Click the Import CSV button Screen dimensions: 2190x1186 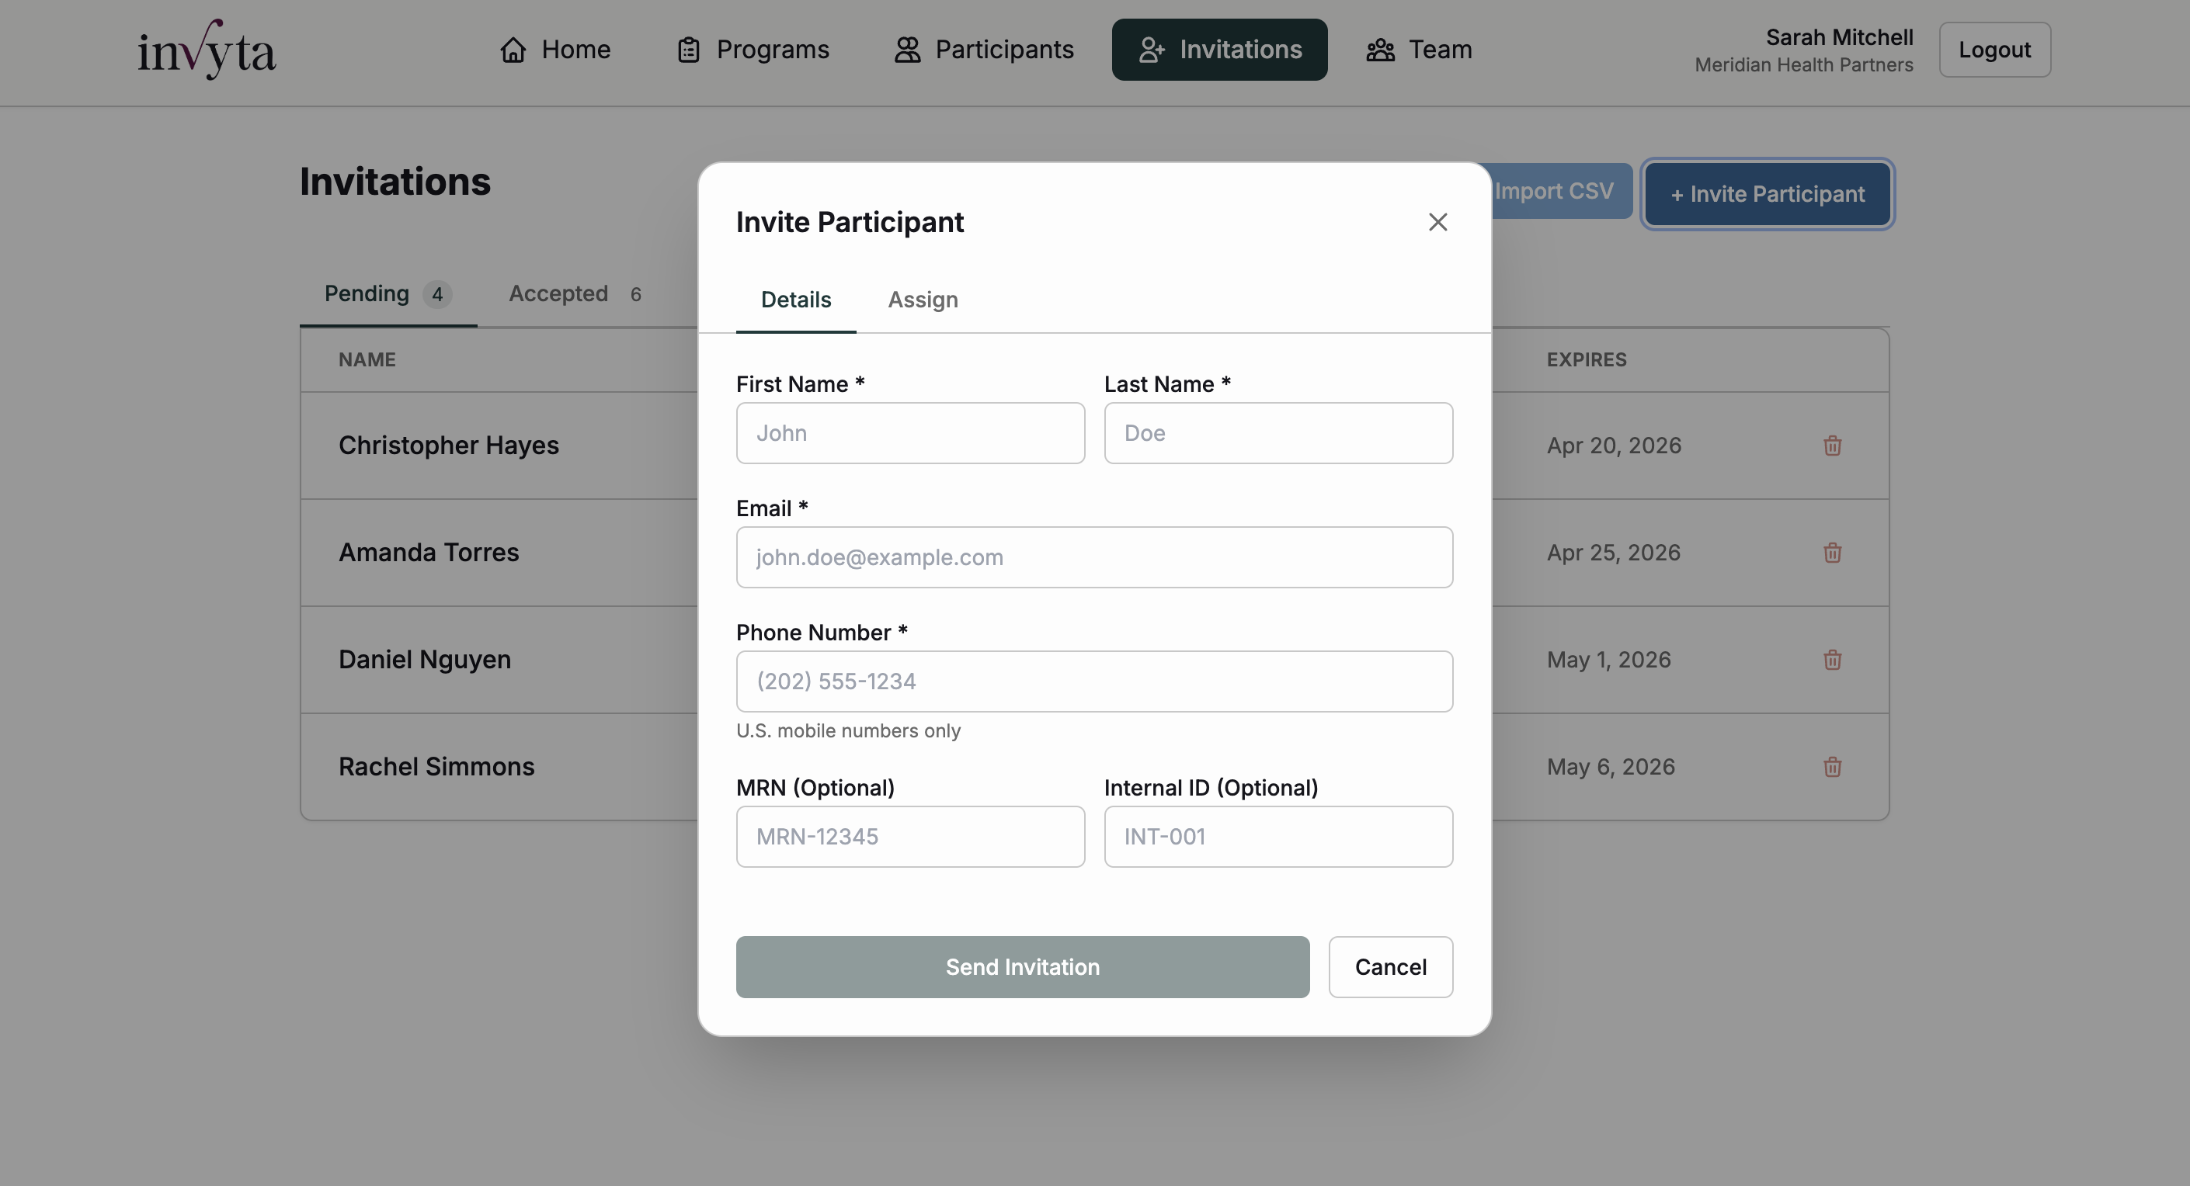[1561, 191]
